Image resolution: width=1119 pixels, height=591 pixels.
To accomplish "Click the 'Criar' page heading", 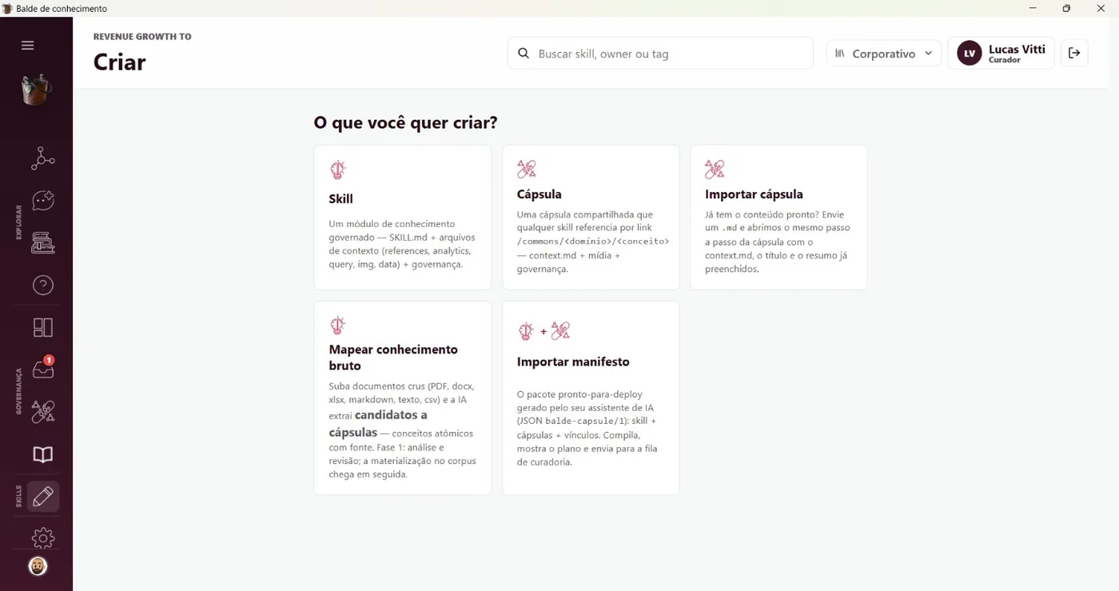I will (119, 62).
